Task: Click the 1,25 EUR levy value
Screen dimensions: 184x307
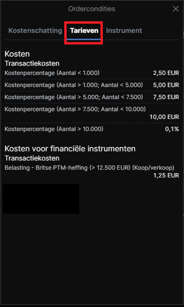Action: point(166,175)
